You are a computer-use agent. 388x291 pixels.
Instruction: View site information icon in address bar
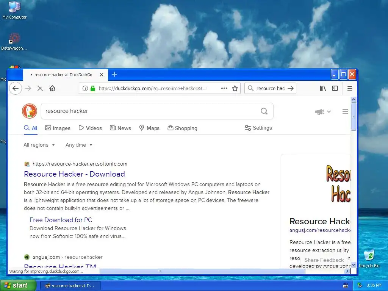85,88
